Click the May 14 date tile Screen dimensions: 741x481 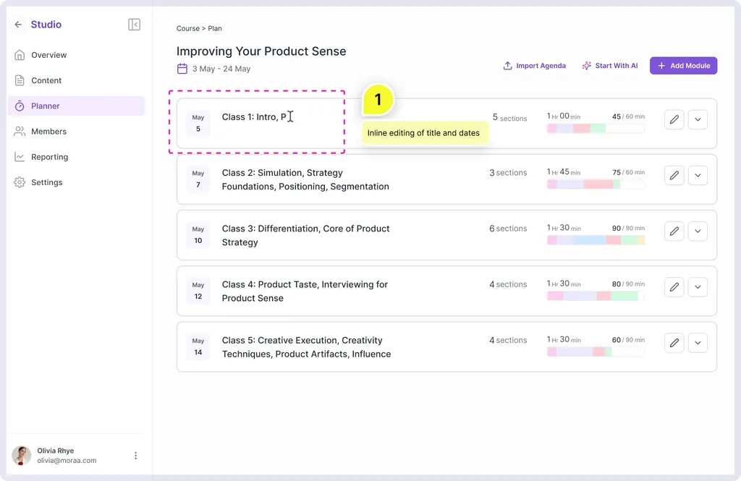click(198, 346)
